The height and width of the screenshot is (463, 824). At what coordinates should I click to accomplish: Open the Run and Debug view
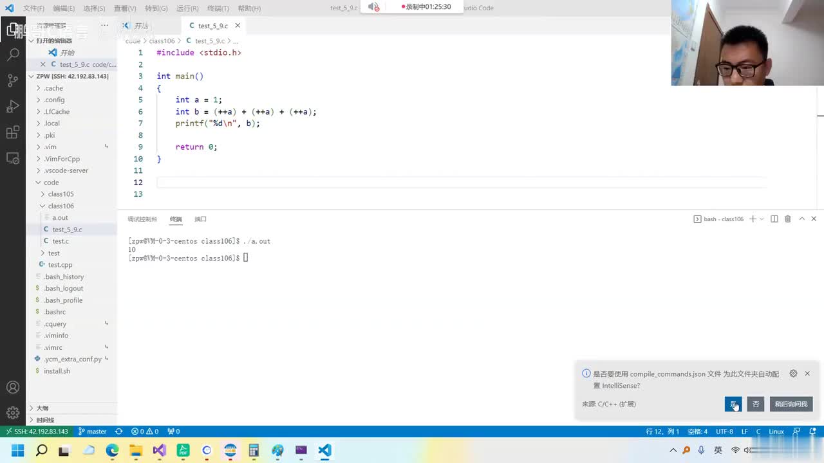tap(13, 106)
